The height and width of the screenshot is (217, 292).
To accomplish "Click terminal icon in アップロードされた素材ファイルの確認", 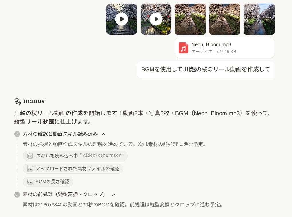I will [x=30, y=169].
